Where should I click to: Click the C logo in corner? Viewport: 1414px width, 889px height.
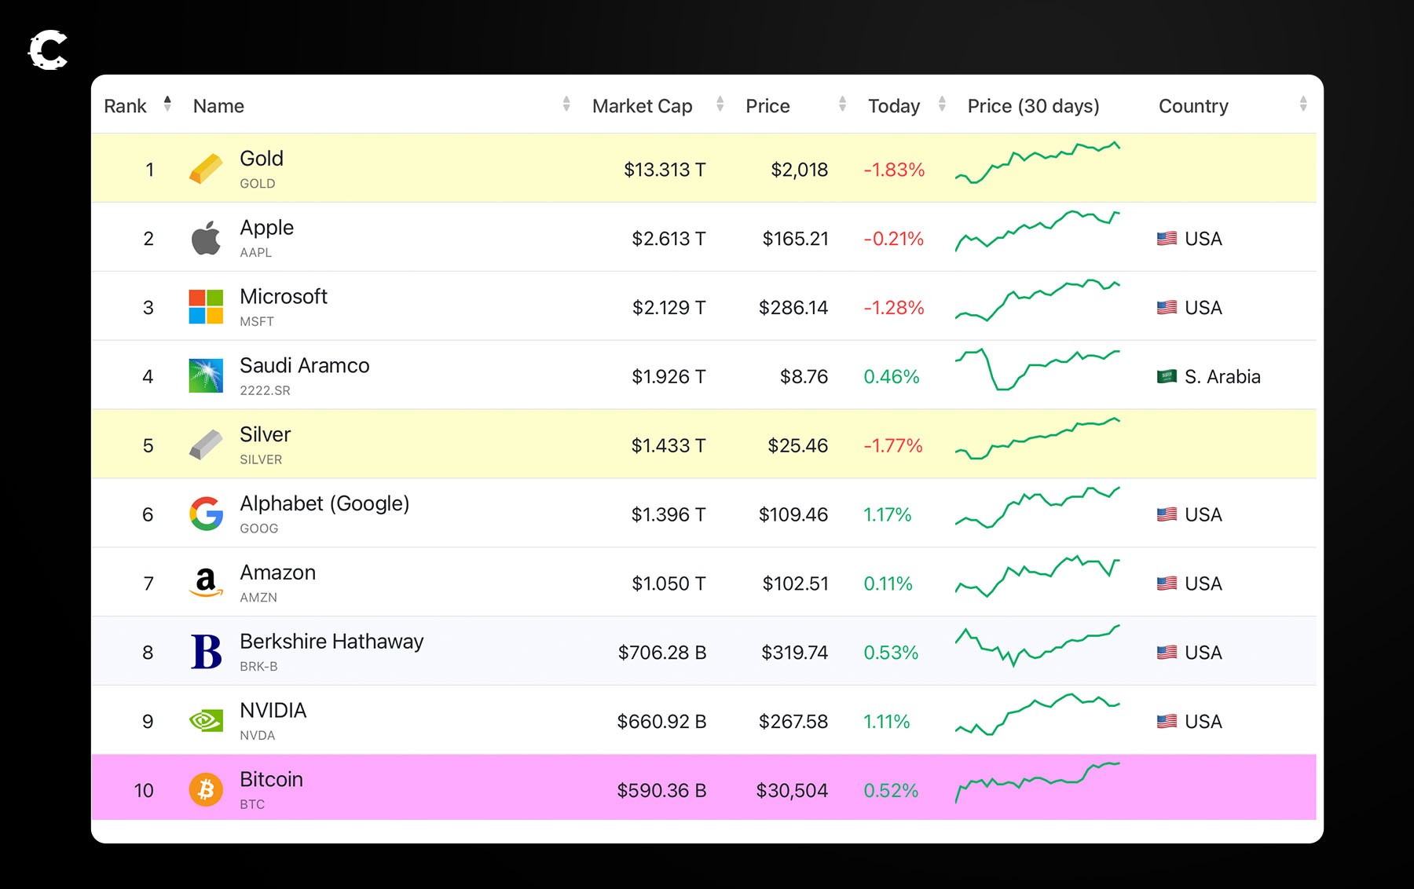pyautogui.click(x=48, y=50)
